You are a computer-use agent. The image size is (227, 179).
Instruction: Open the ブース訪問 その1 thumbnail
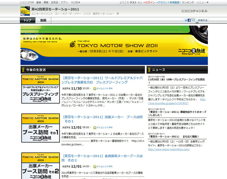tap(40, 128)
